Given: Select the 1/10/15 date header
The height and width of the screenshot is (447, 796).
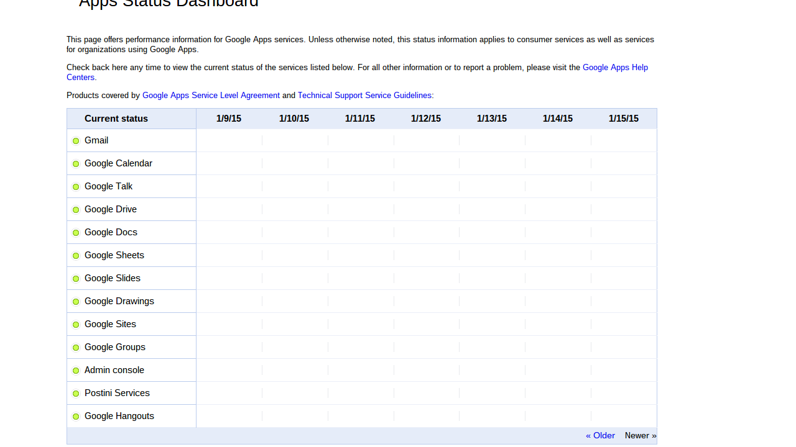Looking at the screenshot, I should tap(294, 119).
